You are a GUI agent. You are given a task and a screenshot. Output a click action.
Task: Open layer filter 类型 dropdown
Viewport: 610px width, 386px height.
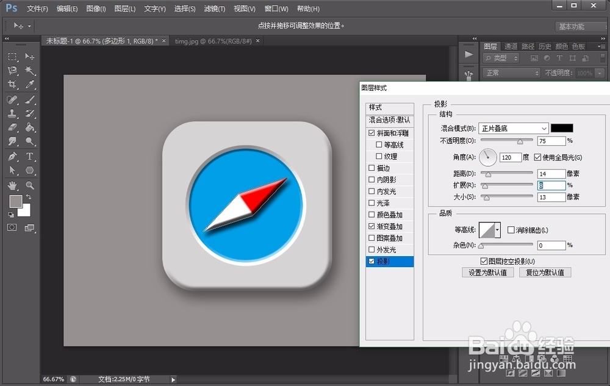pos(501,59)
